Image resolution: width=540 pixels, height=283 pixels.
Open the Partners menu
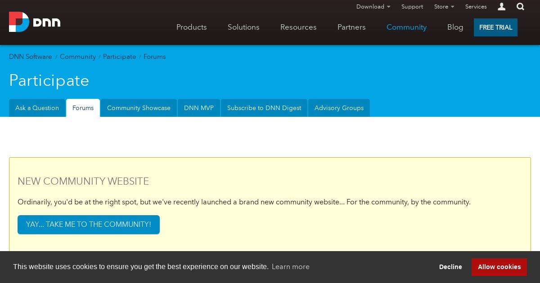pos(351,27)
